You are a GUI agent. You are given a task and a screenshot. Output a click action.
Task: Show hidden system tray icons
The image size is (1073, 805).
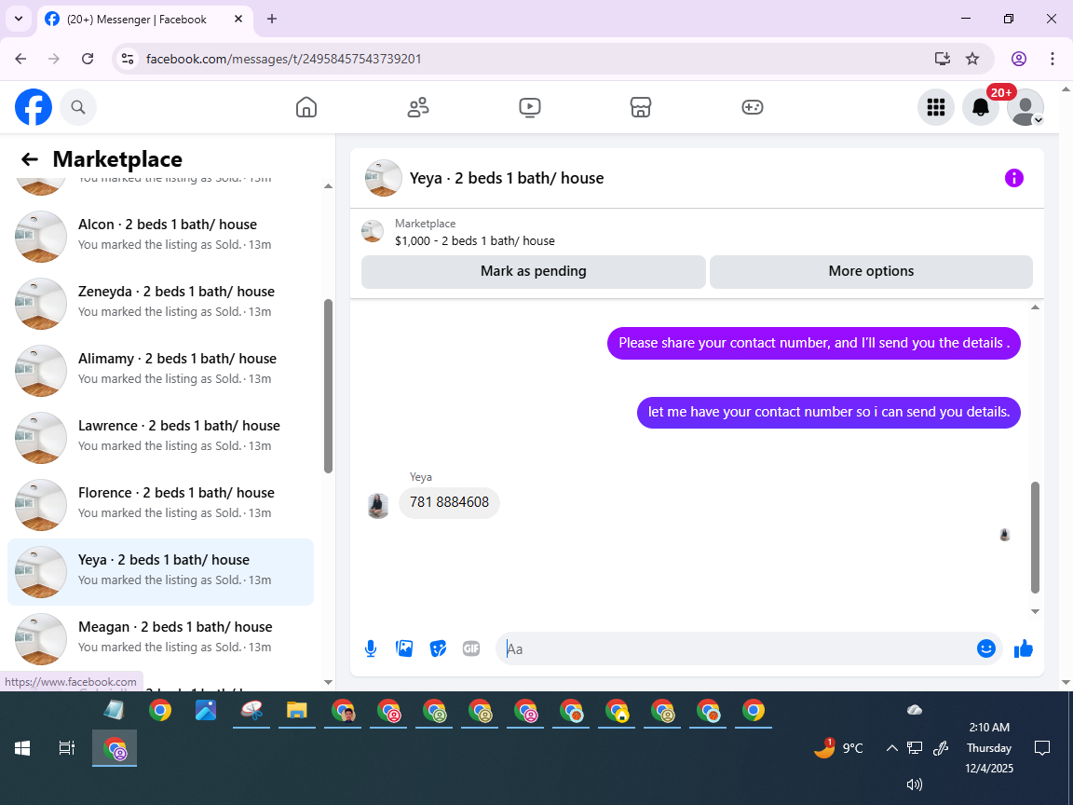[891, 748]
